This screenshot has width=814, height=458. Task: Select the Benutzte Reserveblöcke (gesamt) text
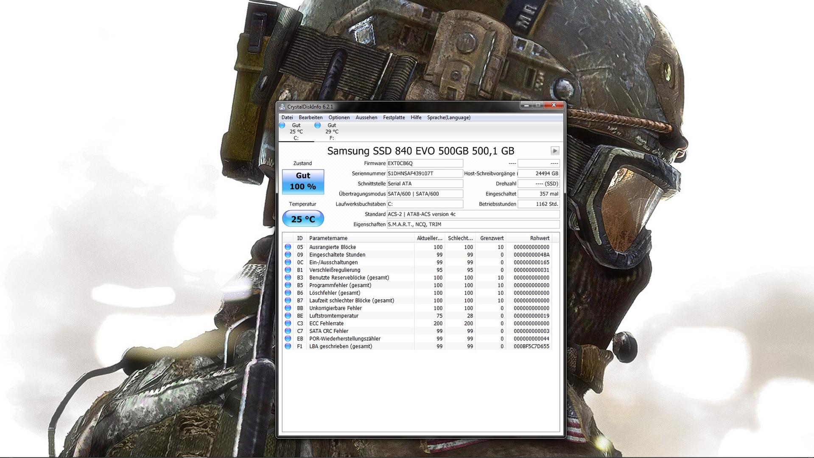click(x=349, y=278)
